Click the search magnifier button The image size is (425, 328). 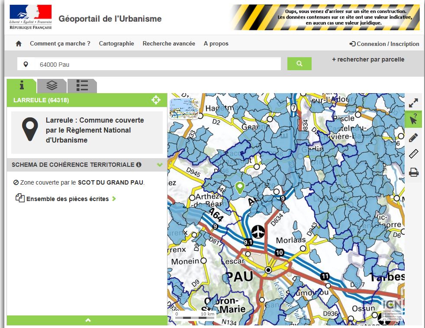tap(299, 64)
